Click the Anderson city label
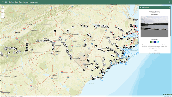This screenshot has width=172, height=97. click(x=28, y=66)
